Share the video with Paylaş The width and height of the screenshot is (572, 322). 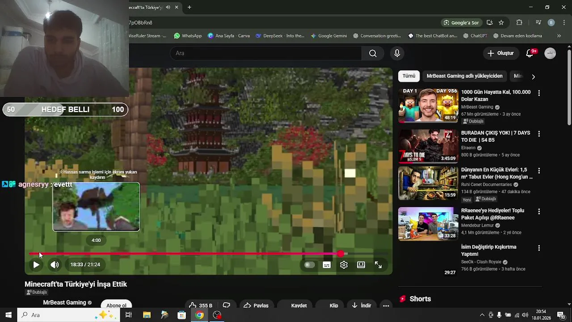[256, 305]
